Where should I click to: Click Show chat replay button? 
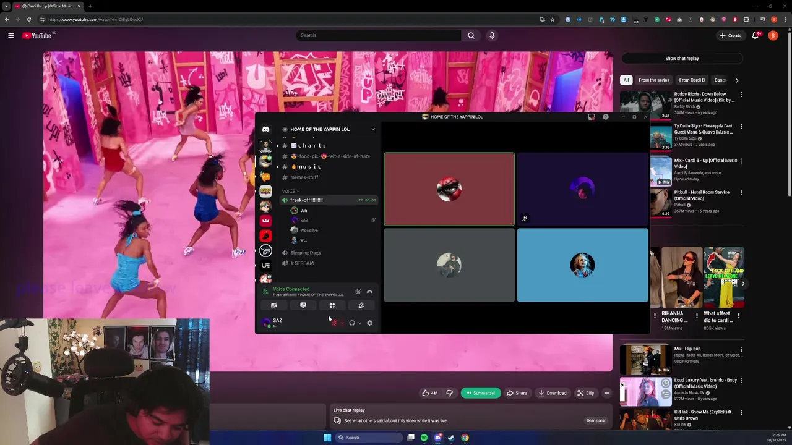tap(682, 59)
